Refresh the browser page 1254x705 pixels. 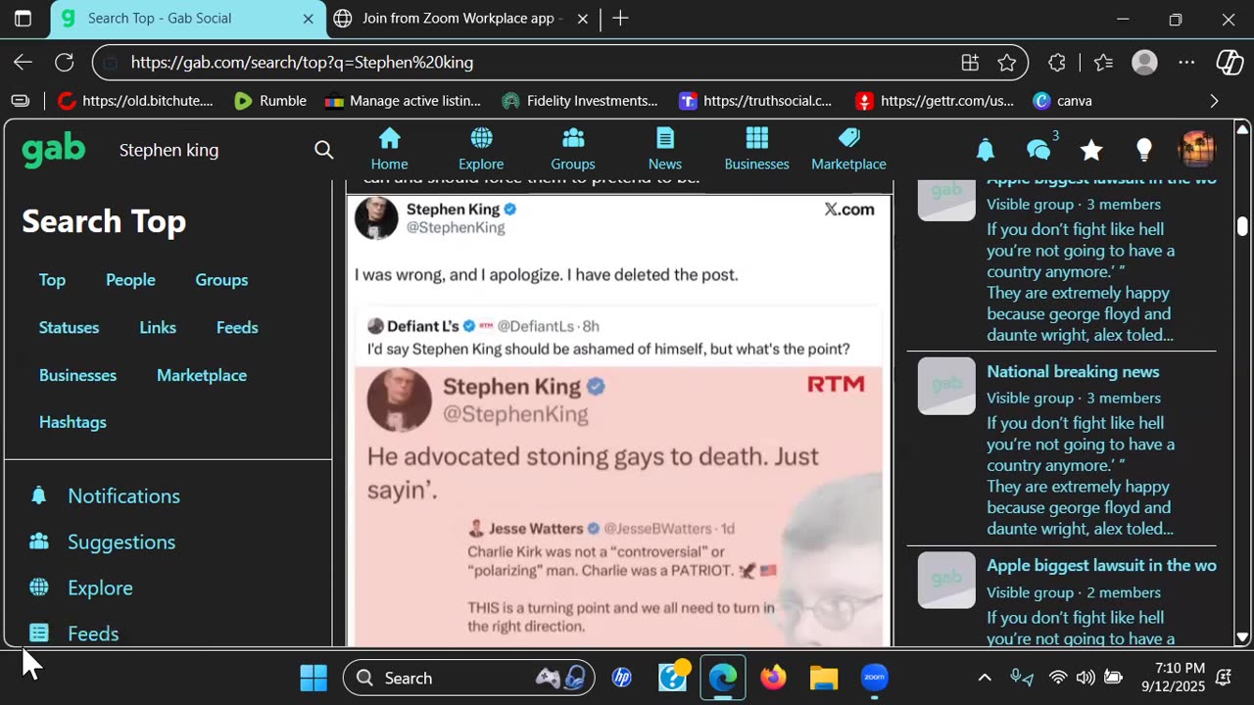(x=65, y=63)
